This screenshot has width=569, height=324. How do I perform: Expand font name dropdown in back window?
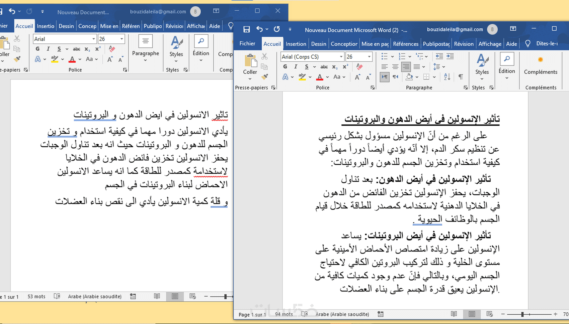[94, 39]
